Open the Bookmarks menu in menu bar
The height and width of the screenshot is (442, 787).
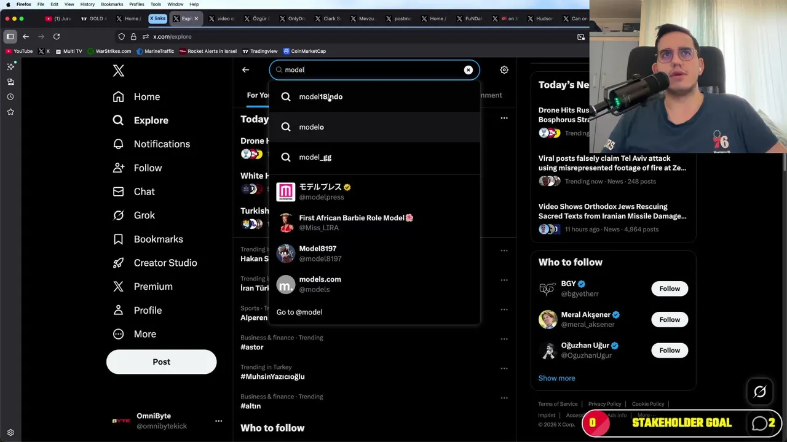click(112, 4)
